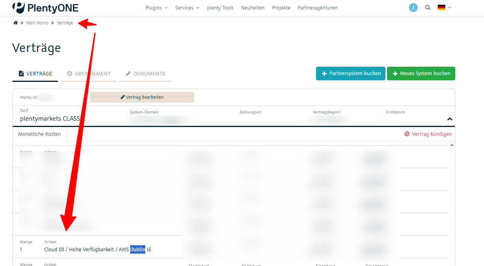
Task: Open the Plugins dropdown menu
Action: tap(156, 8)
